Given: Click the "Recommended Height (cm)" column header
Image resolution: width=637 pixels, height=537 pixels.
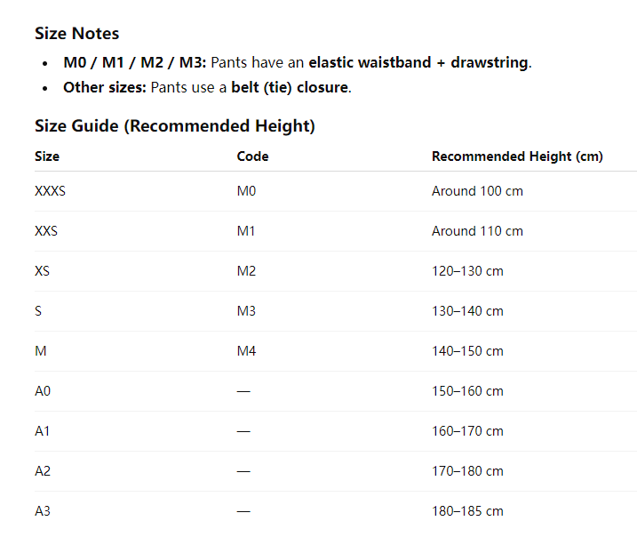Looking at the screenshot, I should tap(517, 156).
